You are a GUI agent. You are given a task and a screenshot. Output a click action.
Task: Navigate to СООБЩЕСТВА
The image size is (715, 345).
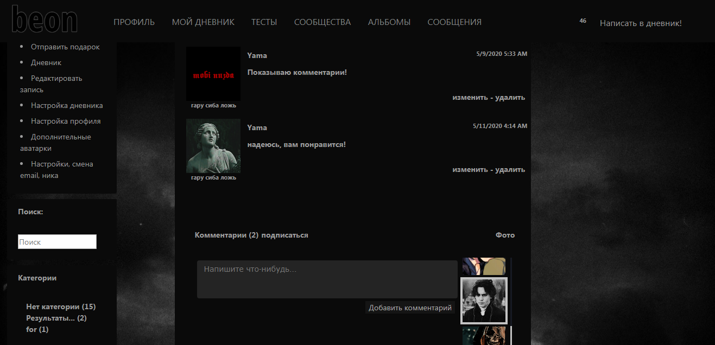[322, 22]
